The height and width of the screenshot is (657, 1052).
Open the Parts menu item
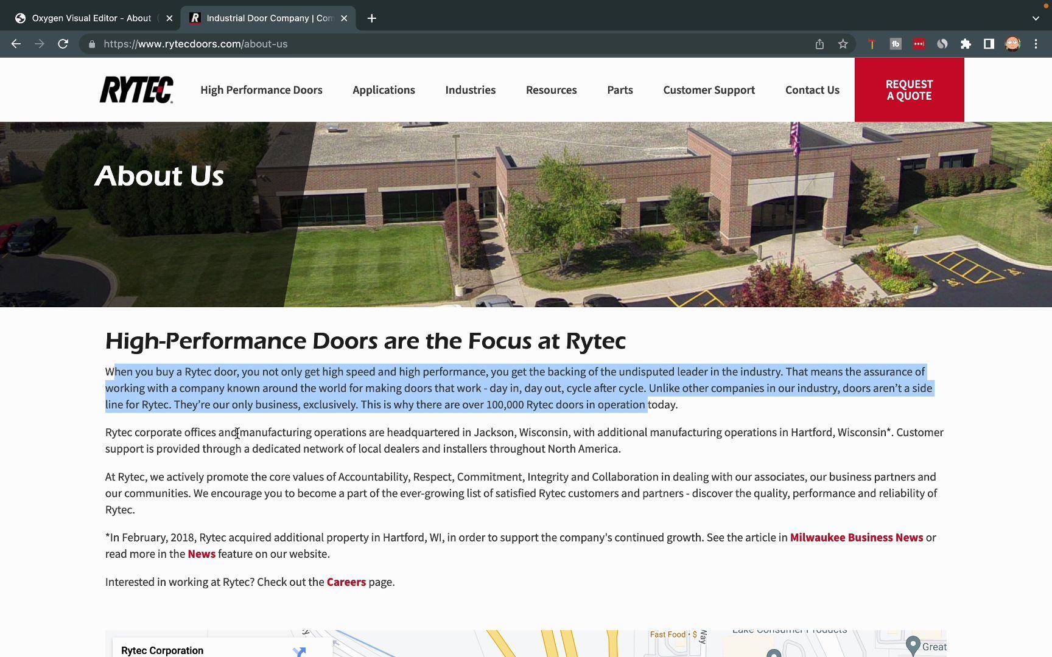[620, 90]
